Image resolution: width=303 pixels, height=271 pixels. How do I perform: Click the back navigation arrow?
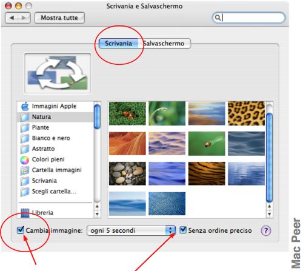click(12, 18)
